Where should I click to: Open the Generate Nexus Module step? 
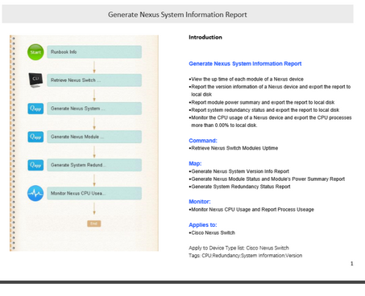pos(94,137)
